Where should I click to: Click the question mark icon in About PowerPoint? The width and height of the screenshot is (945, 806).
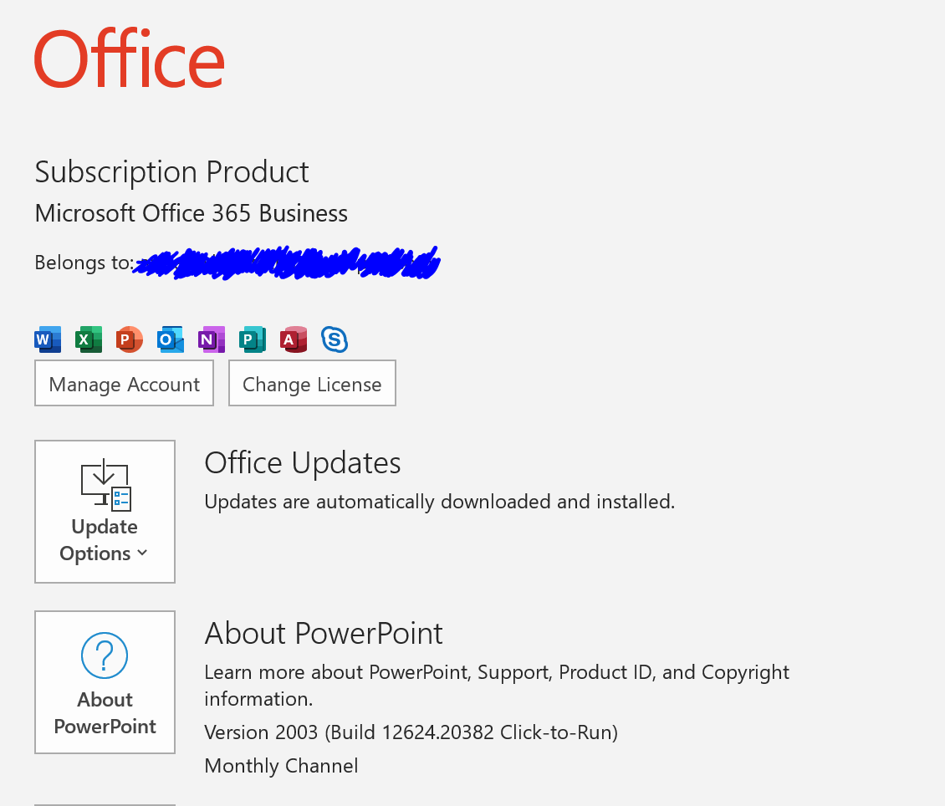(105, 656)
